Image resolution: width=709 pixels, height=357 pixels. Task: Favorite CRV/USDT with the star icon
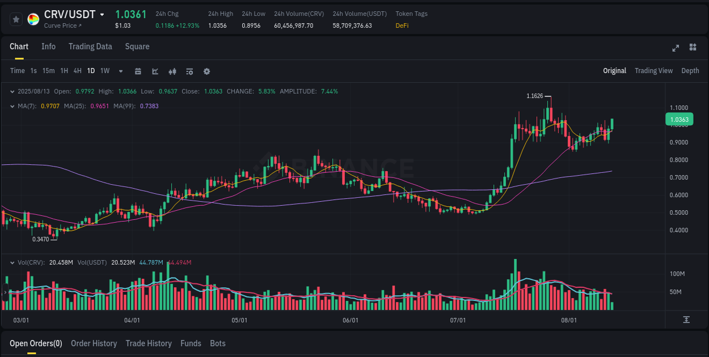pos(16,19)
